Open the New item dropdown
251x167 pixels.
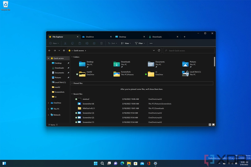pos(54,43)
